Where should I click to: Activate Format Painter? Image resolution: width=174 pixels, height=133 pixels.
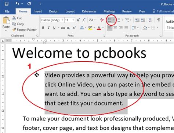[x=24, y=30]
